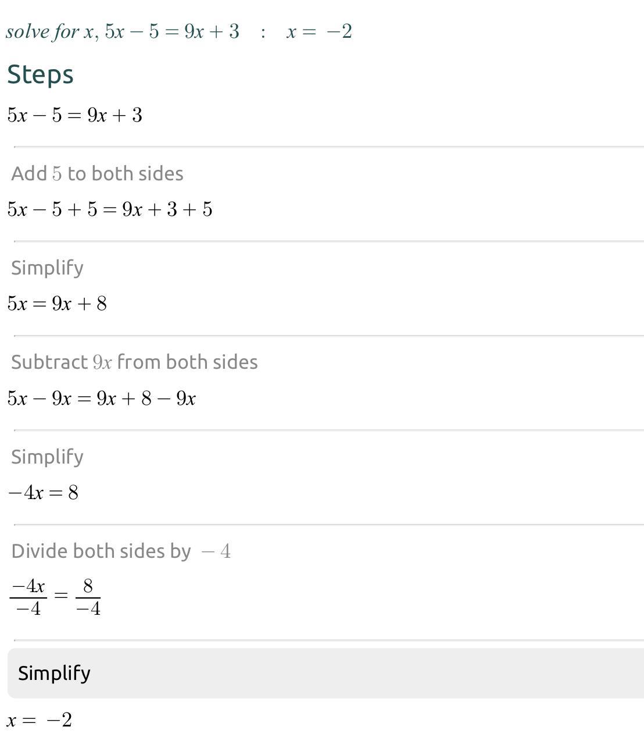The width and height of the screenshot is (644, 748).
Task: Expand the highlighted Simplify step bar
Action: point(325,673)
